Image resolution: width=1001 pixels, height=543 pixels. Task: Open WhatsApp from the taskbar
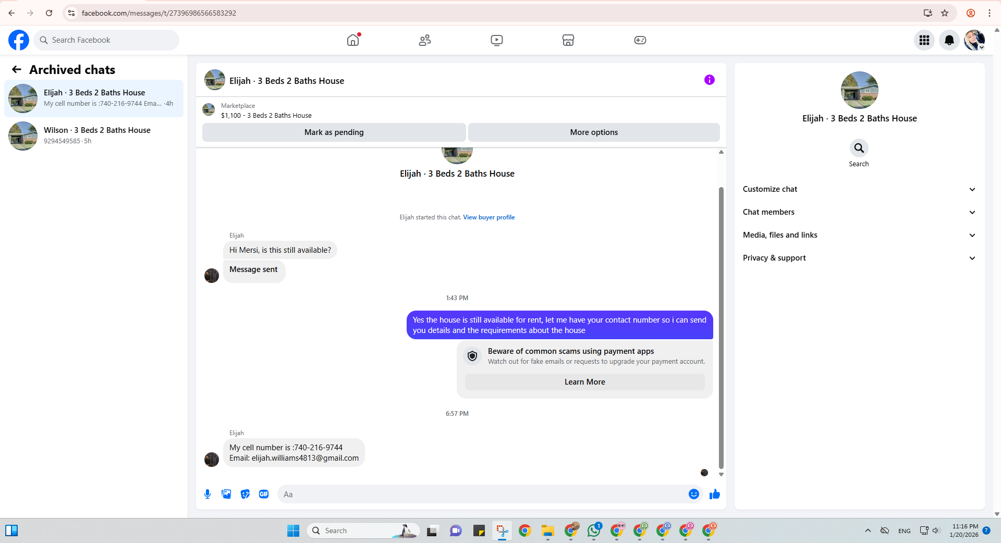[x=594, y=530]
